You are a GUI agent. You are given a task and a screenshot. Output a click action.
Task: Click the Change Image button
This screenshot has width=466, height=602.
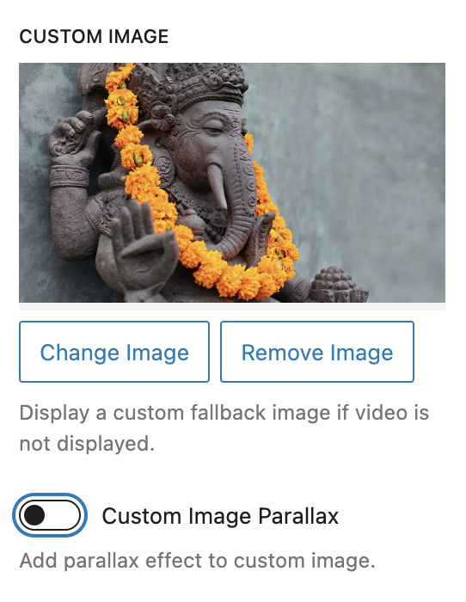(x=114, y=352)
